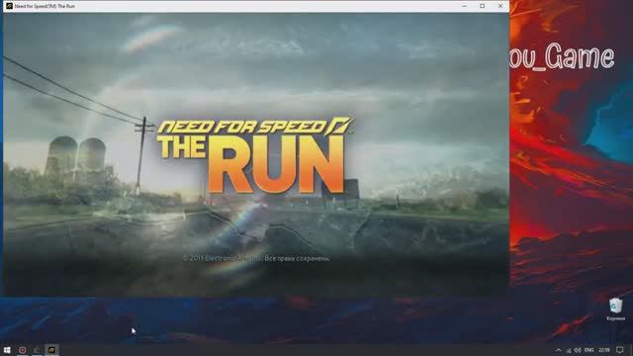Open volume control in system tray
Viewport: 633px width, 356px height.
coord(578,350)
